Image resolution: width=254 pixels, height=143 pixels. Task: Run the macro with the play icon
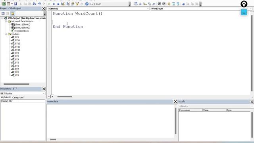tap(49, 4)
